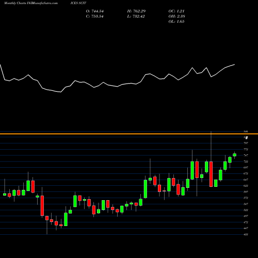Click the 647 price axis label
Image resolution: width=258 pixels, height=258 pixels.
[x=246, y=180]
